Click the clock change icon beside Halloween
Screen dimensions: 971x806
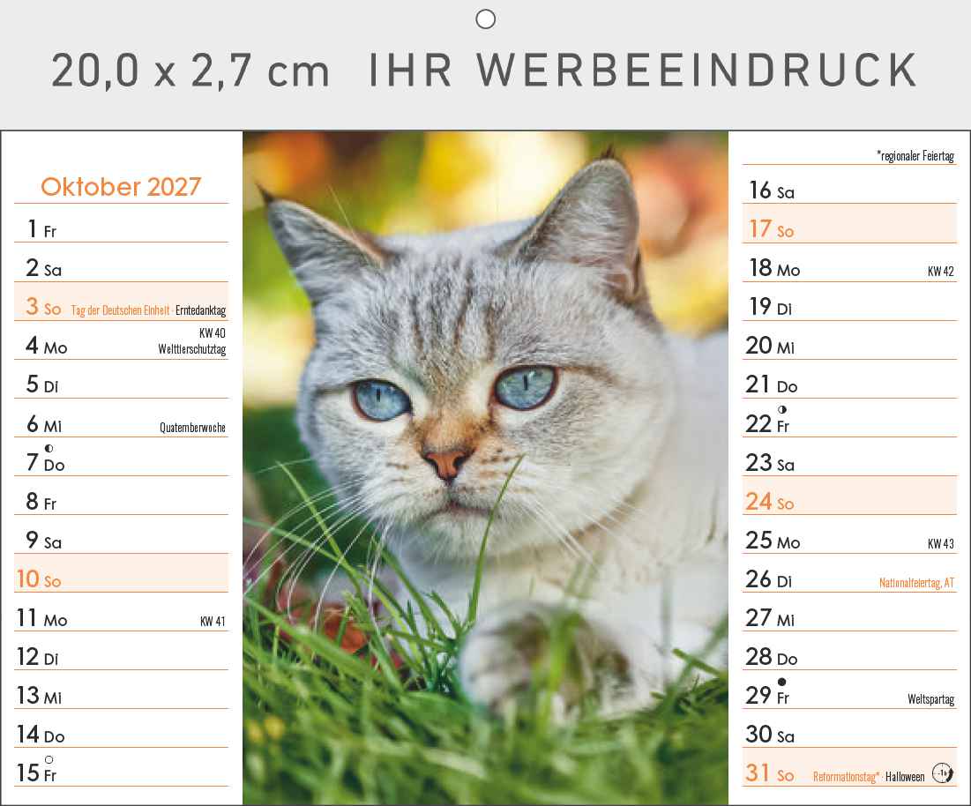[943, 772]
